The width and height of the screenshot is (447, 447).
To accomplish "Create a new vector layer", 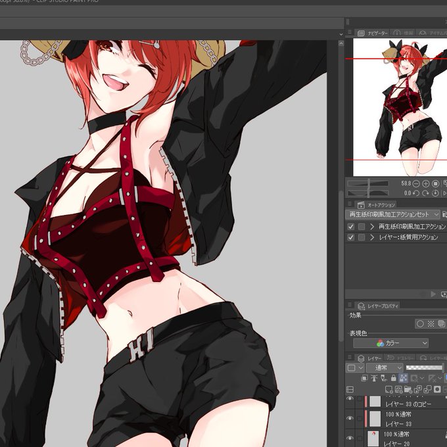I will (x=398, y=389).
